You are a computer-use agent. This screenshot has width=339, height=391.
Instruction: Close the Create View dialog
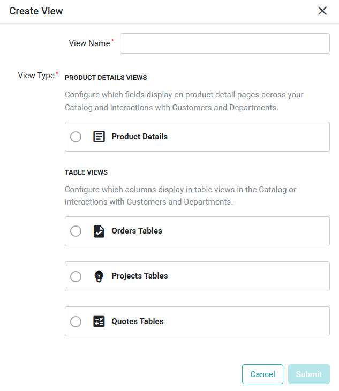[322, 11]
